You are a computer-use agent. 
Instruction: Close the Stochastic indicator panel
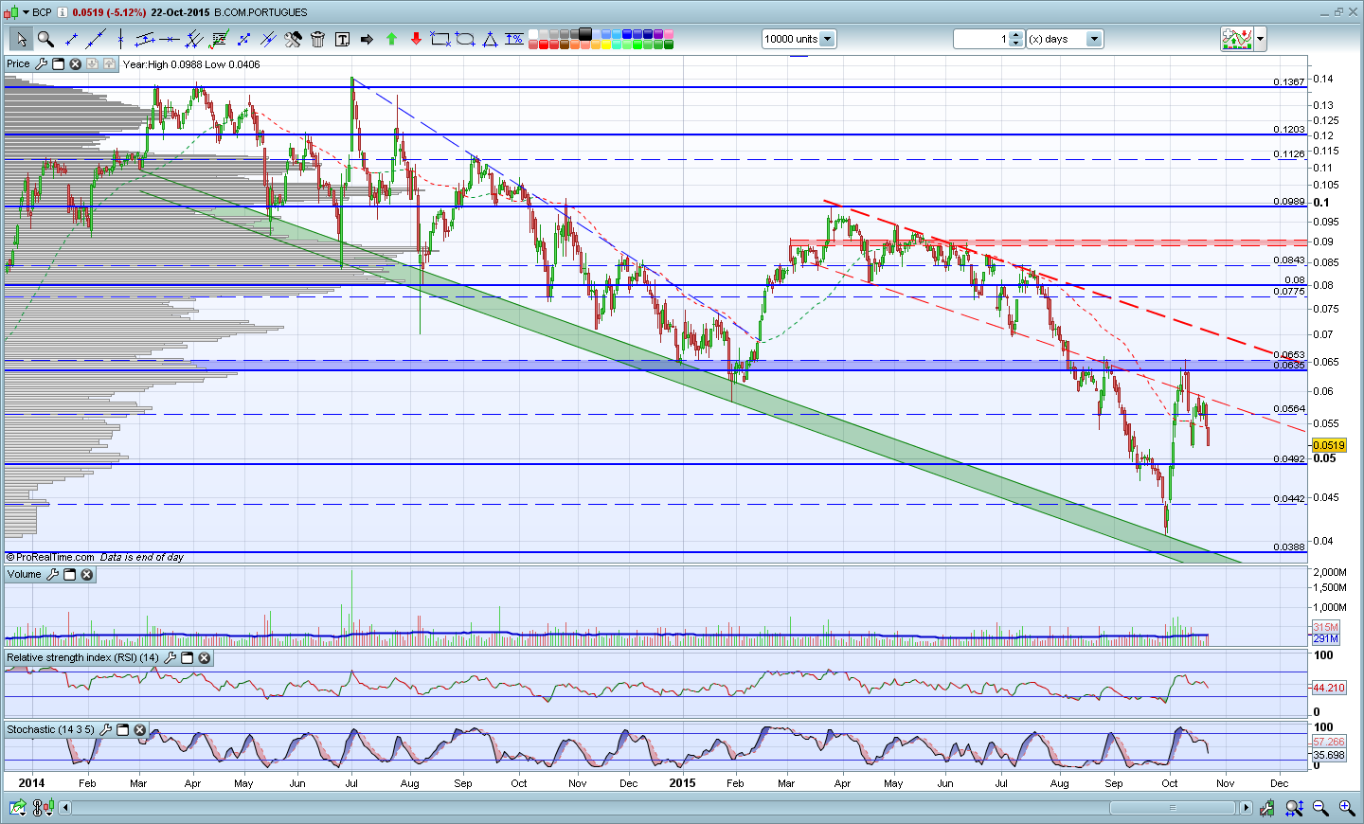pyautogui.click(x=140, y=730)
